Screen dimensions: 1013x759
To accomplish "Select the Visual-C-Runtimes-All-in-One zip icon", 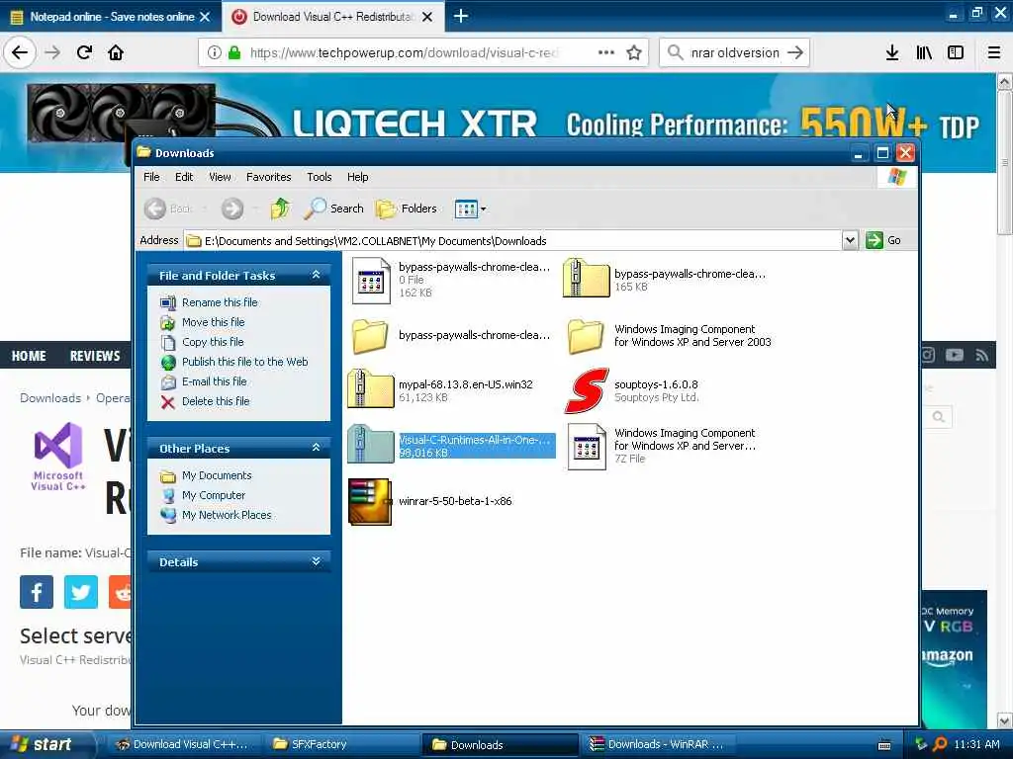I will 370,445.
